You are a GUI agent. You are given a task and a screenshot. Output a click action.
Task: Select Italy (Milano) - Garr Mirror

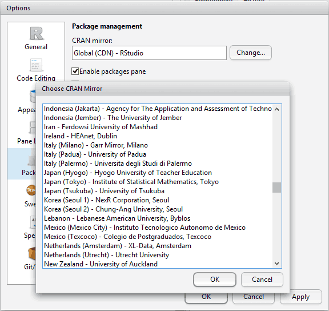158,145
